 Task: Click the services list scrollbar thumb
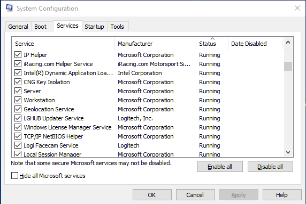288,66
